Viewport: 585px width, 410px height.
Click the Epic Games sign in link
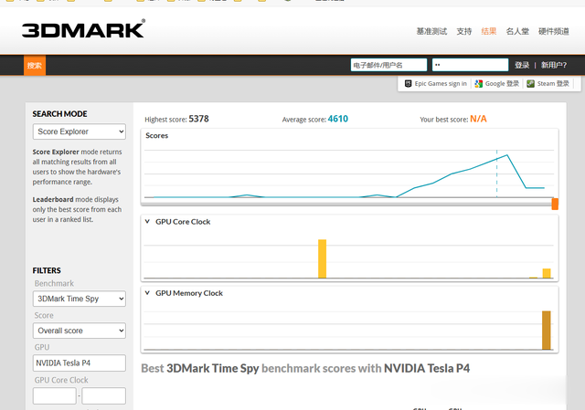pyautogui.click(x=441, y=83)
